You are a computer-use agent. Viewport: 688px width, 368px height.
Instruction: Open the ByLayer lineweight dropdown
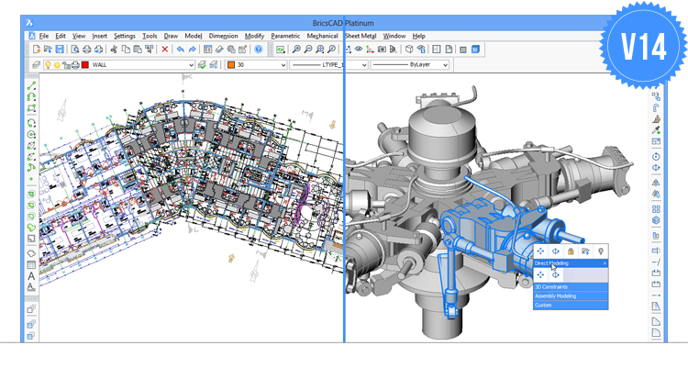[446, 65]
